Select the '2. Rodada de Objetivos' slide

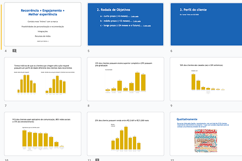125,24
